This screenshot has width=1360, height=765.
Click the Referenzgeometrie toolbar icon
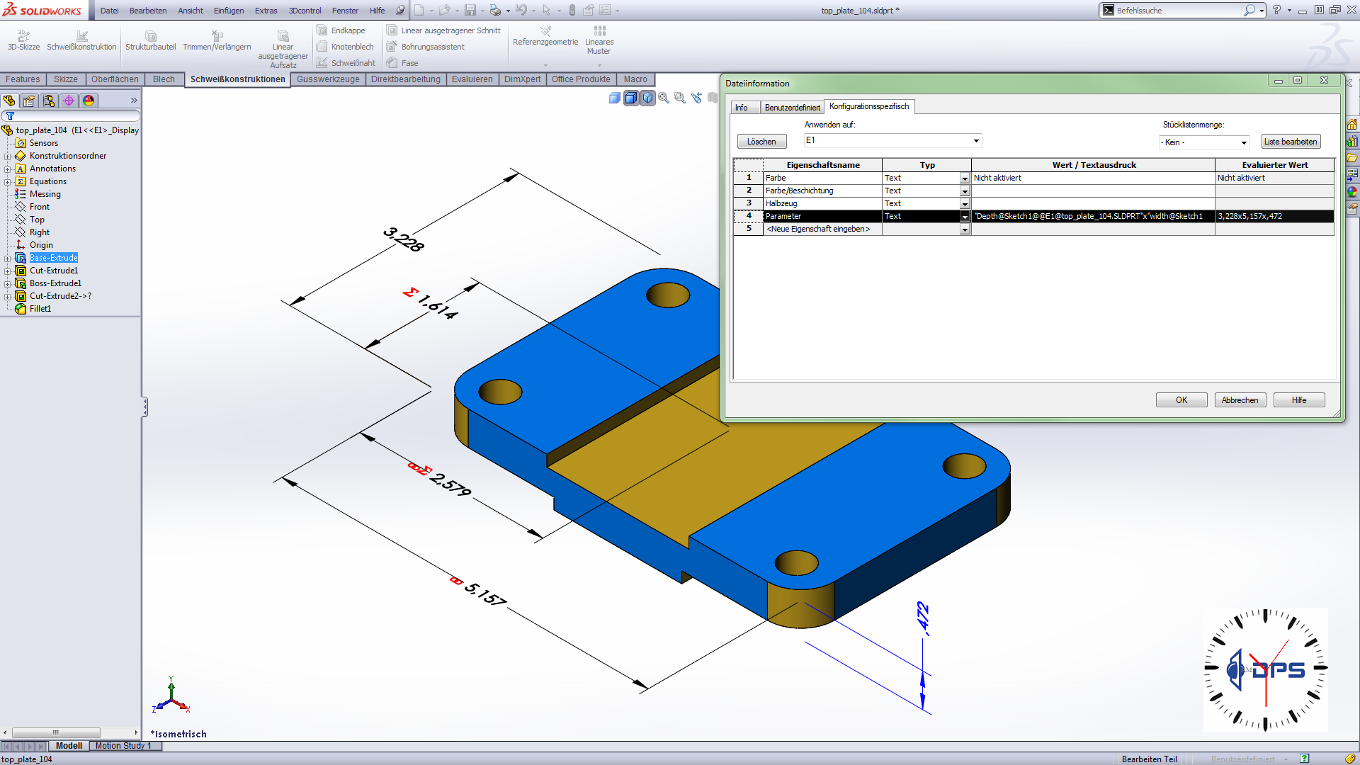click(545, 31)
